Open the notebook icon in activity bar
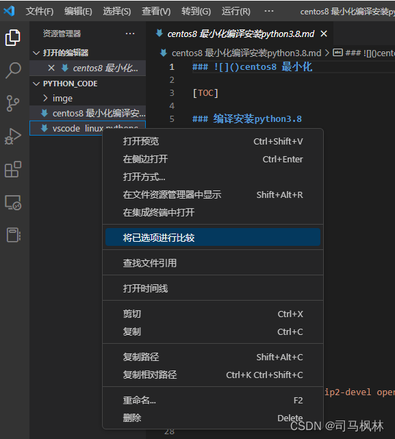Viewport: 395px width, 439px height. (14, 235)
